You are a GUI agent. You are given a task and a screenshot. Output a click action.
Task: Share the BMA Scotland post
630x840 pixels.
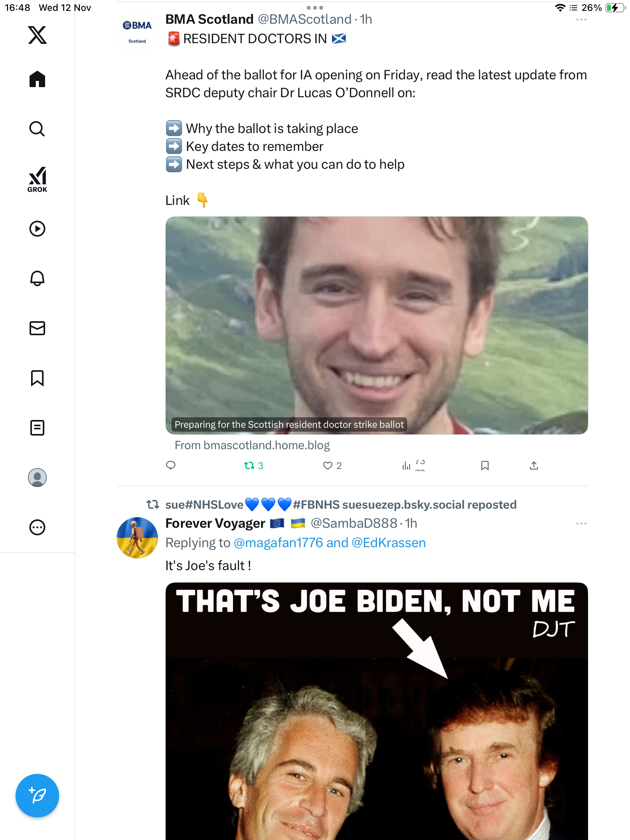coord(534,465)
